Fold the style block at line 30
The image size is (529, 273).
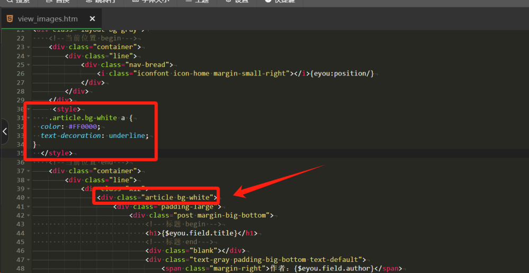tap(29, 109)
